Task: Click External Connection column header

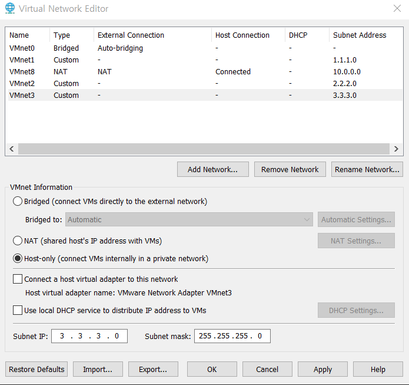Action: pyautogui.click(x=152, y=35)
